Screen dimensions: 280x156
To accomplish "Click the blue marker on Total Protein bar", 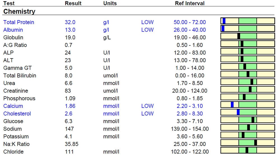I will click(224, 21).
